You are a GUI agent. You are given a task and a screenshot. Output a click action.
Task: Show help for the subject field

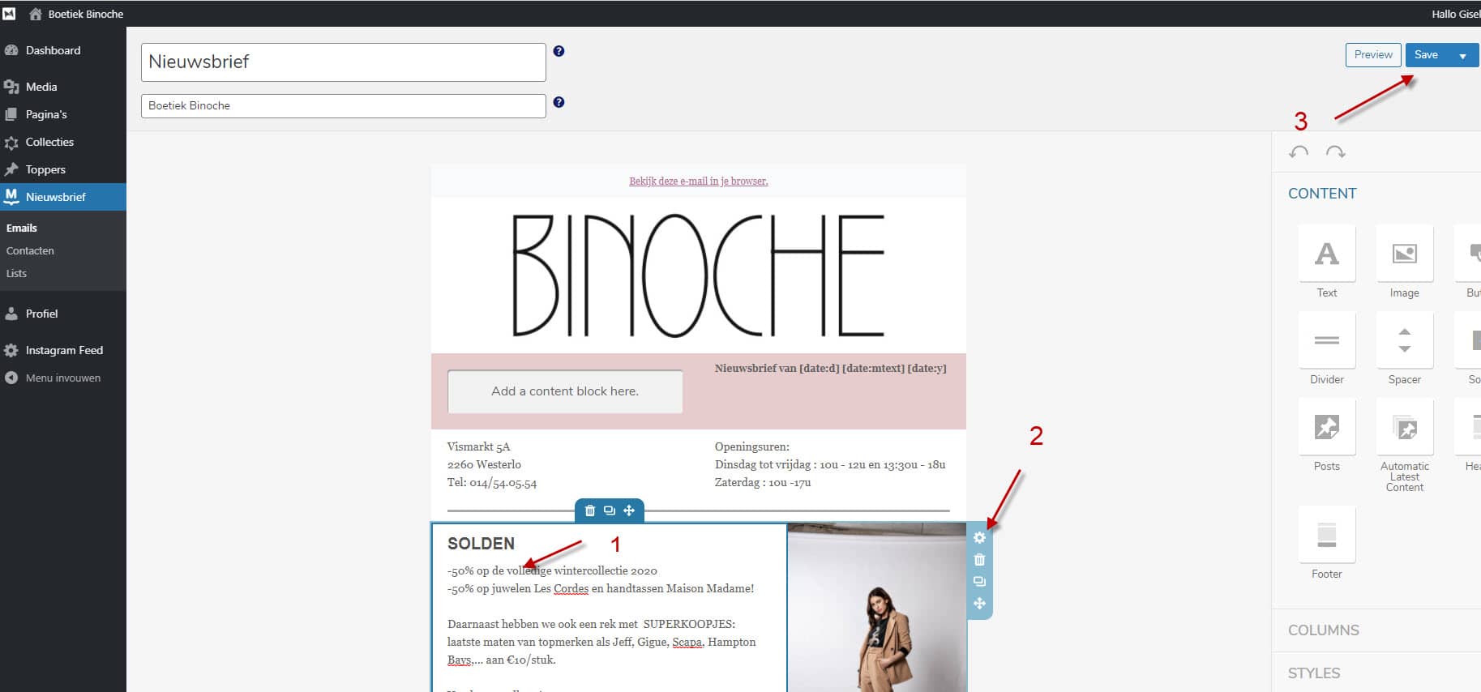[x=559, y=51]
